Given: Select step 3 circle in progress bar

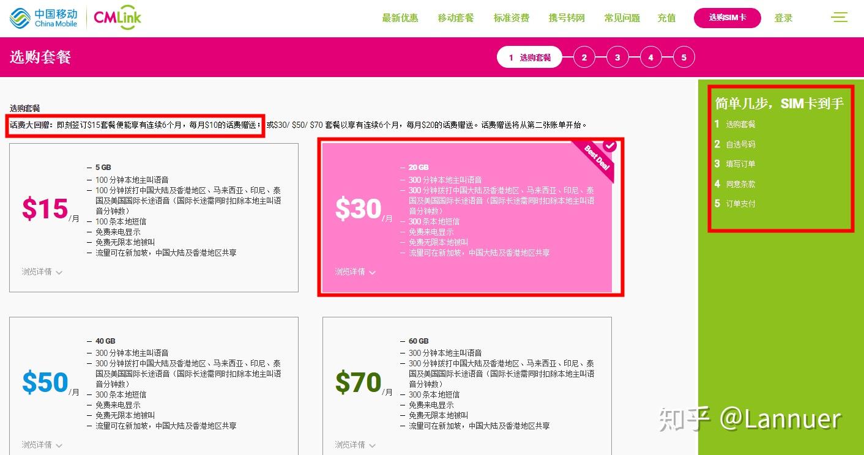Looking at the screenshot, I should (617, 57).
